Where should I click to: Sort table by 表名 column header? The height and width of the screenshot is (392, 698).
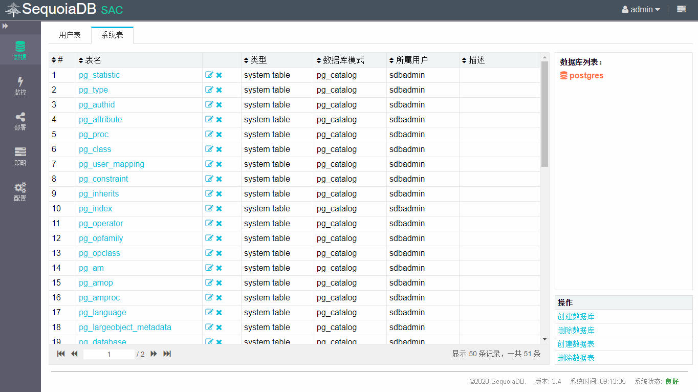[93, 60]
